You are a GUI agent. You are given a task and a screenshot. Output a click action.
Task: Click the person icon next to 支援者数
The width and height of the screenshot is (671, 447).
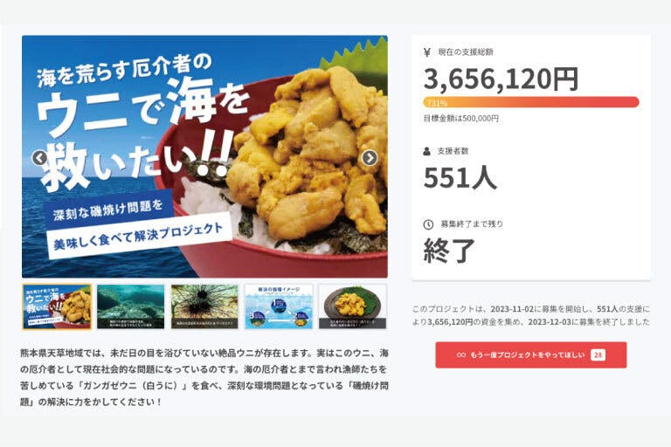pos(426,151)
